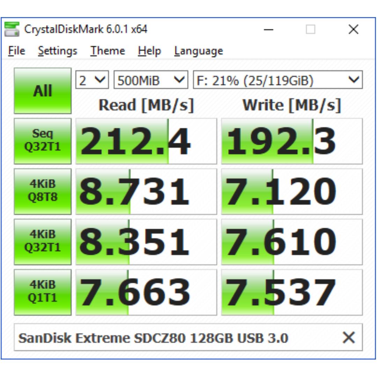Click the Read [MB/s] column header
This screenshot has width=377, height=377.
146,105
